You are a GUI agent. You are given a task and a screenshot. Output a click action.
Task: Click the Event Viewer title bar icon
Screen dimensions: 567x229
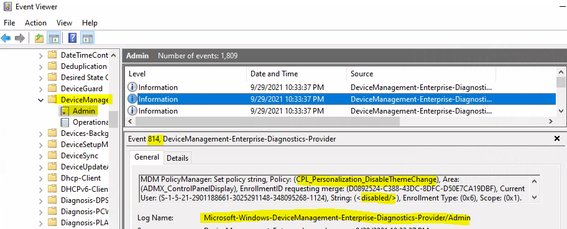click(7, 6)
